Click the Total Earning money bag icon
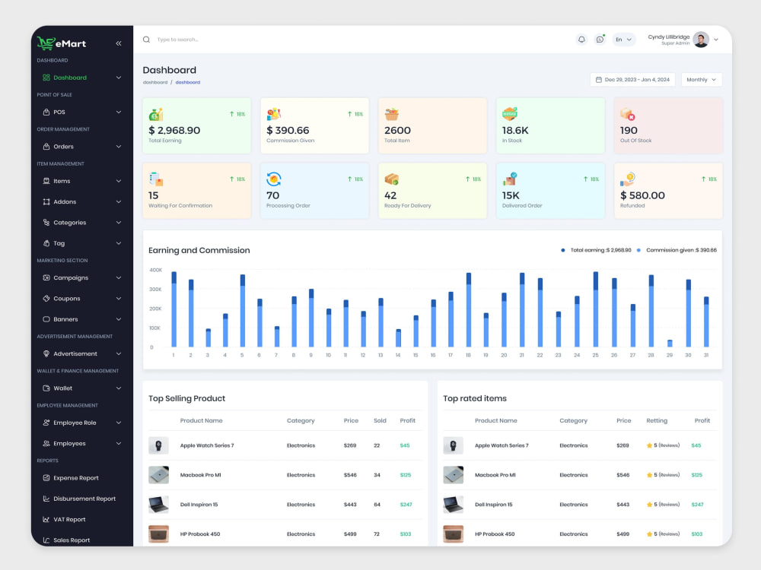 click(x=156, y=115)
